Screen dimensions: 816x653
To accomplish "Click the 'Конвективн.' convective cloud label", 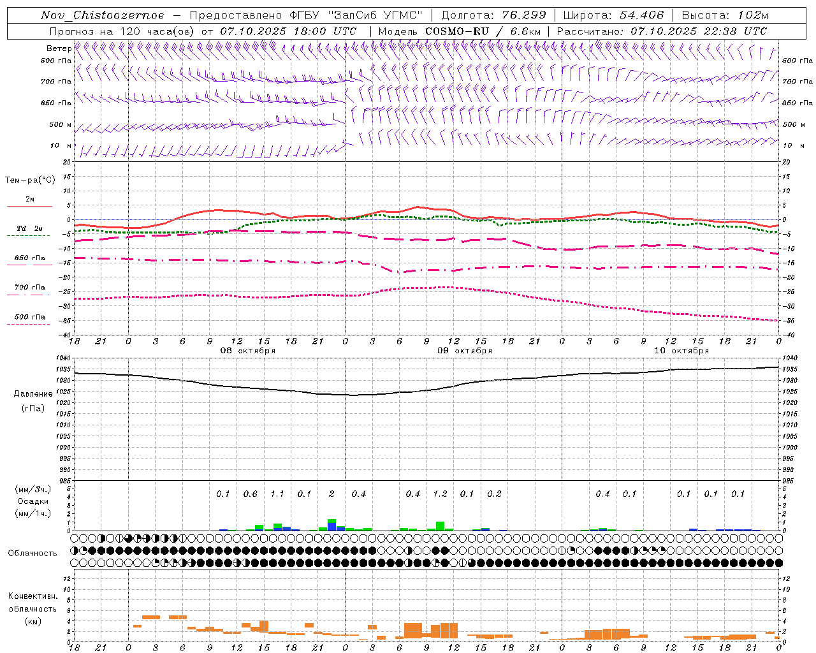I will 33,596.
